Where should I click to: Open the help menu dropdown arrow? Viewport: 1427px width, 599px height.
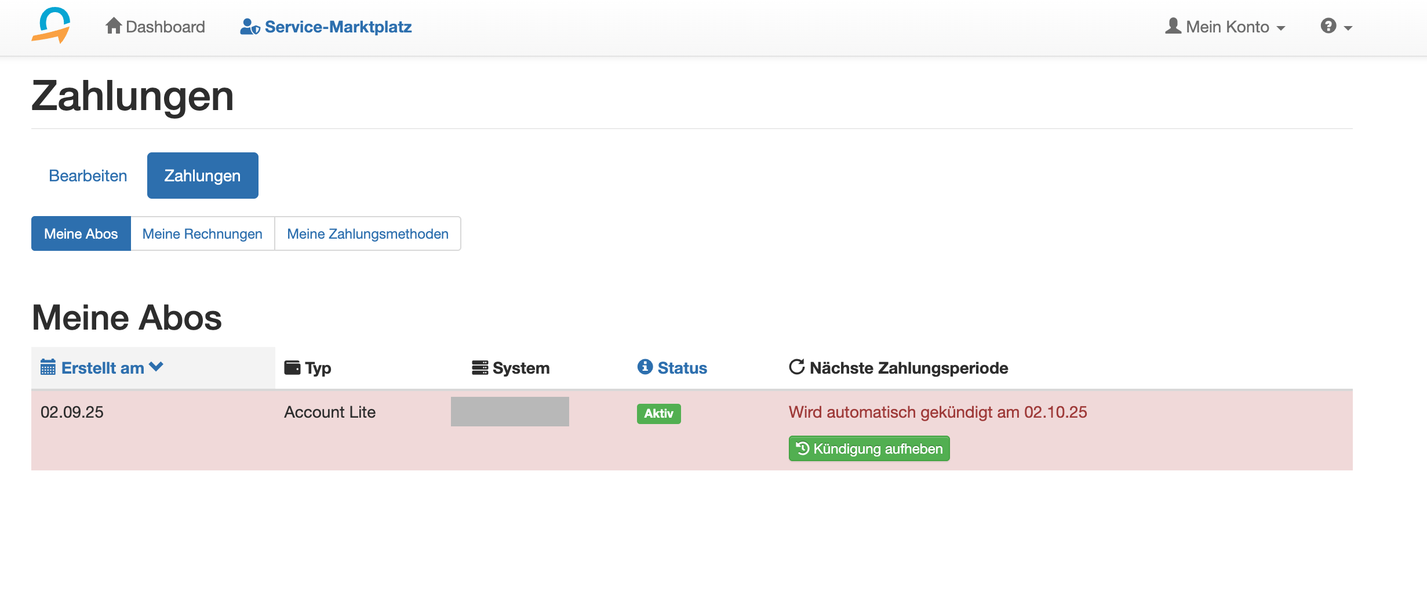pos(1348,28)
